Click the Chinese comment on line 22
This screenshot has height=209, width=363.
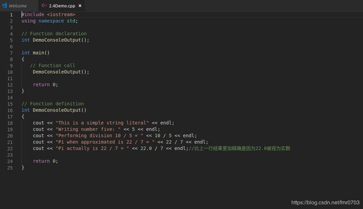point(240,148)
